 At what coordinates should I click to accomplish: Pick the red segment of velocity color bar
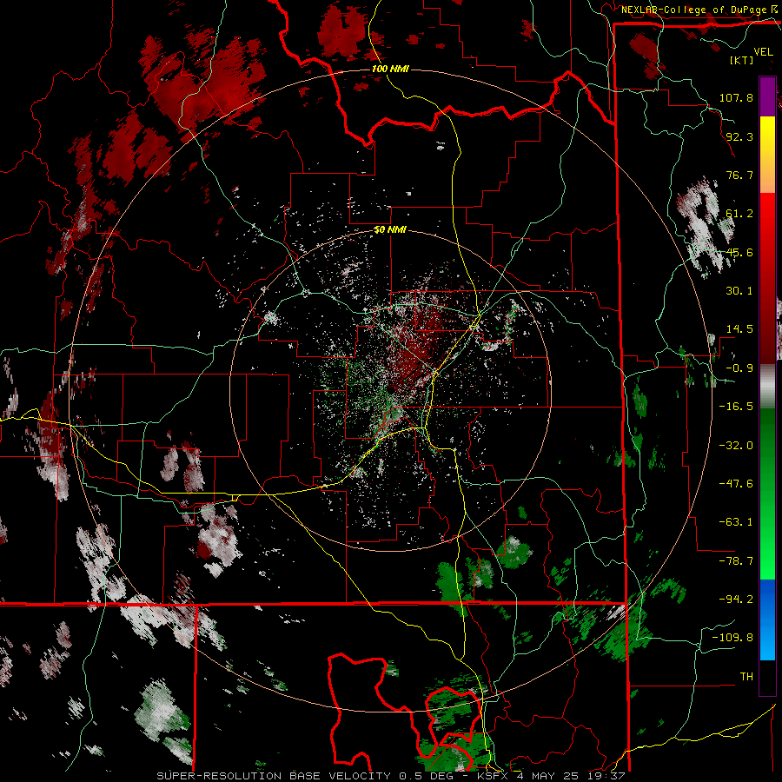pyautogui.click(x=767, y=277)
